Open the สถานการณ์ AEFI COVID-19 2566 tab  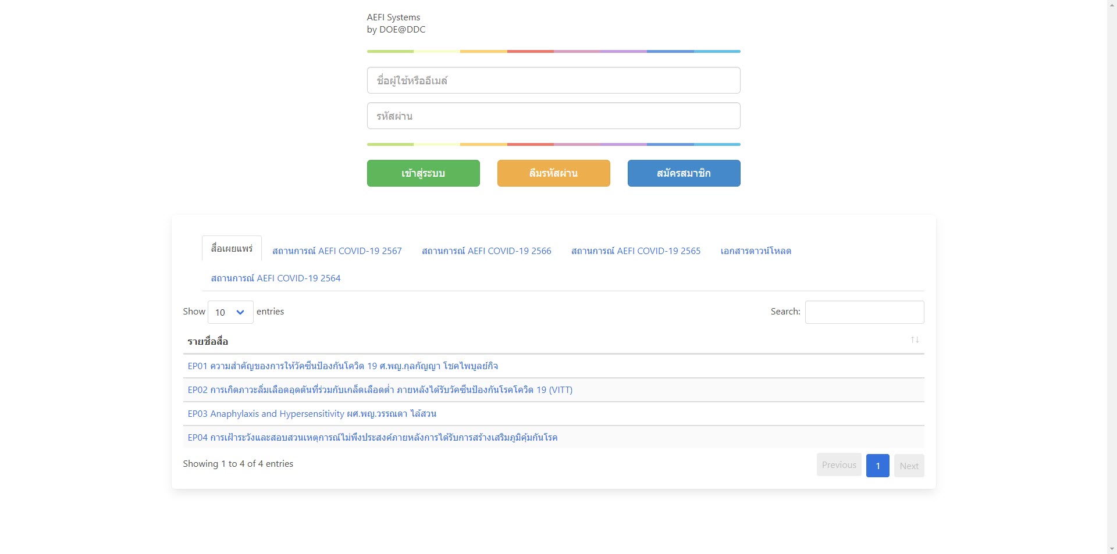486,251
